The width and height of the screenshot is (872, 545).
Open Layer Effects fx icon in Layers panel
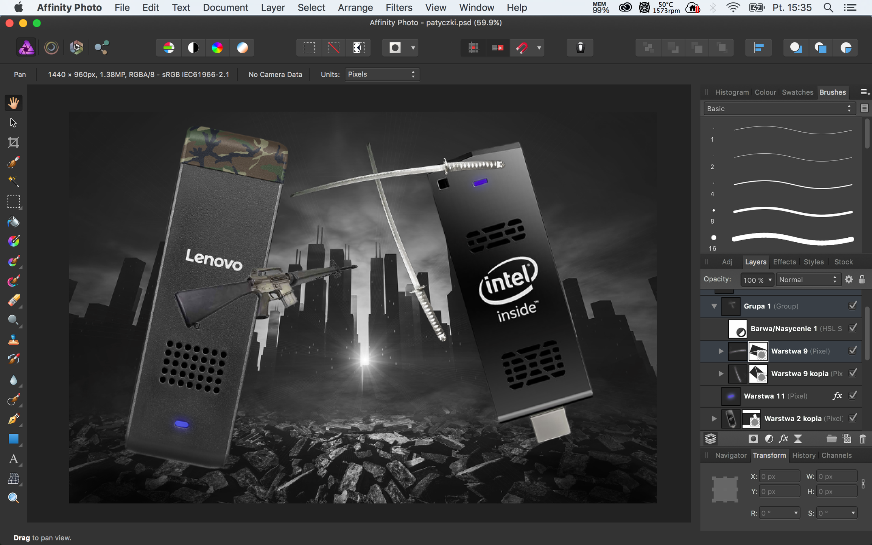click(783, 439)
